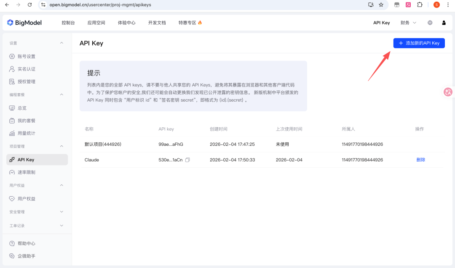This screenshot has height=268, width=455.
Task: Open the browser extensions puzzle icon
Action: pyautogui.click(x=420, y=5)
